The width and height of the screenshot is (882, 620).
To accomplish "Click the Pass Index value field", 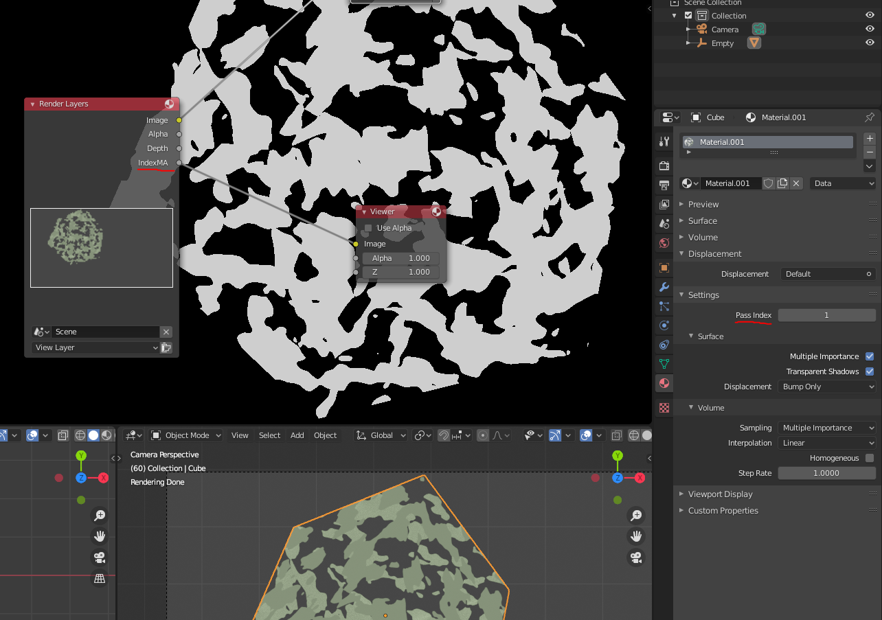I will coord(827,315).
